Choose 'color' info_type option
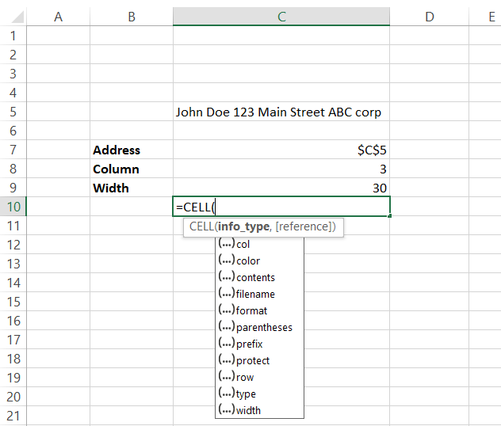The height and width of the screenshot is (426, 501). [x=248, y=261]
